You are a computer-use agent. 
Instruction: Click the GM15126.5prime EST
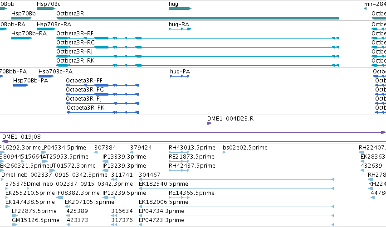(14, 225)
